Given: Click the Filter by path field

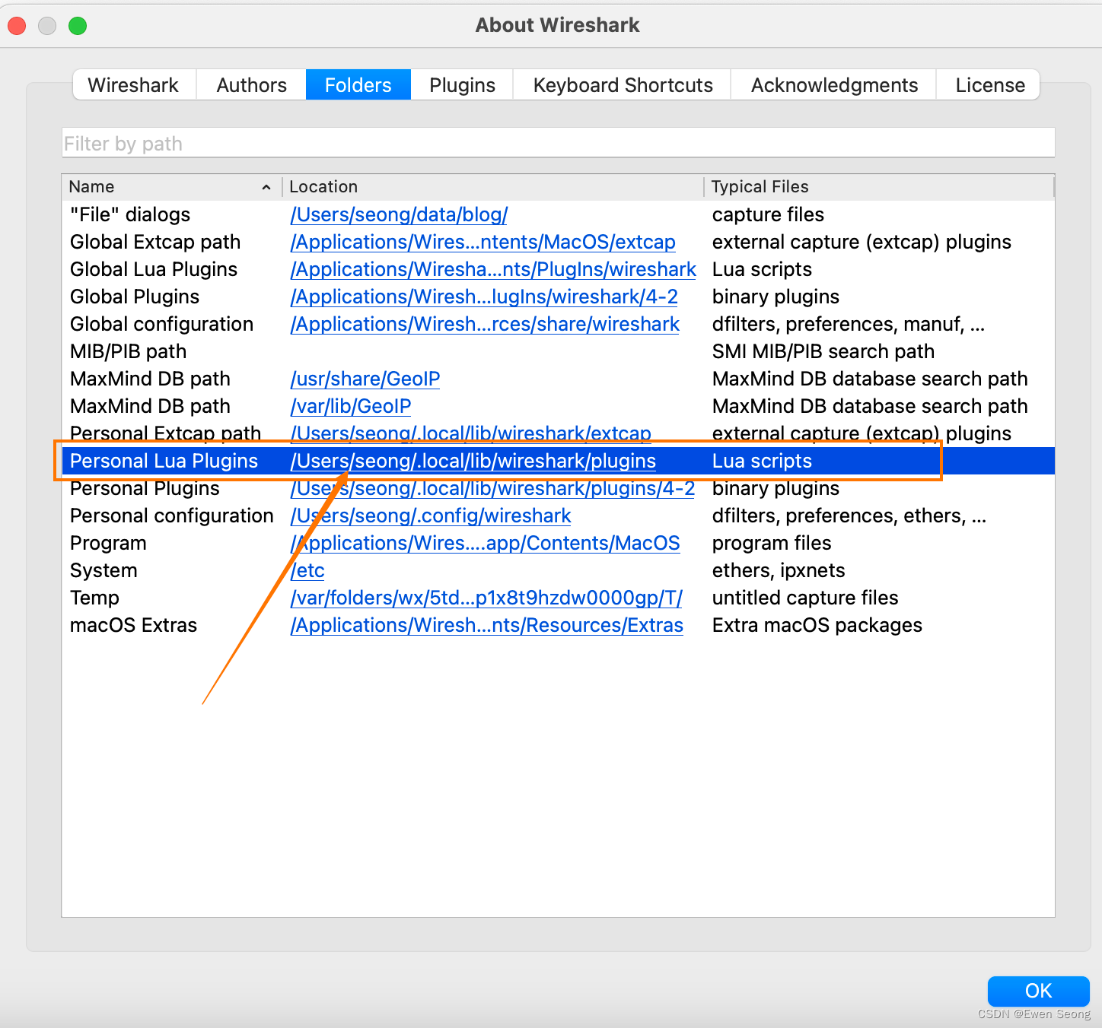Looking at the screenshot, I should (x=558, y=143).
